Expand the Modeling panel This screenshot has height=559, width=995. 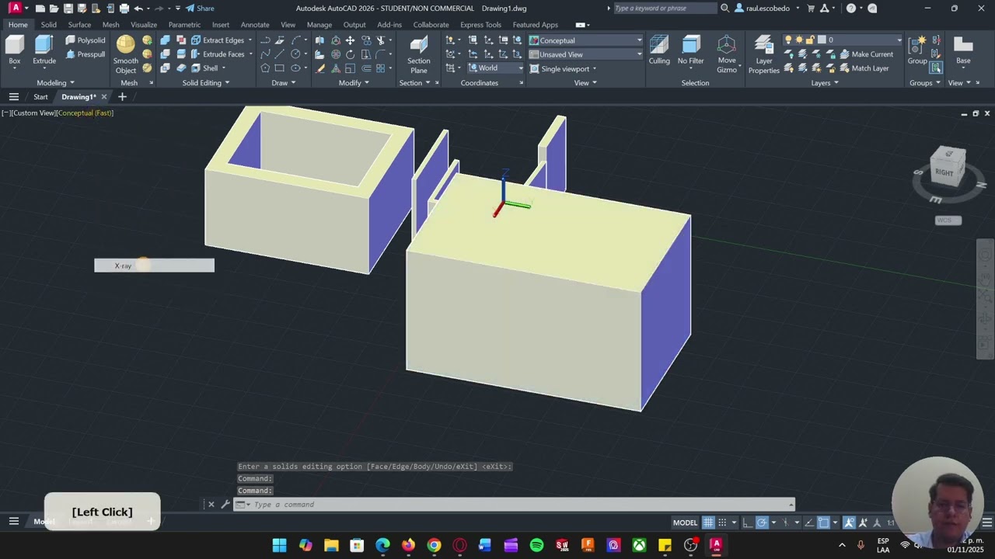click(55, 83)
